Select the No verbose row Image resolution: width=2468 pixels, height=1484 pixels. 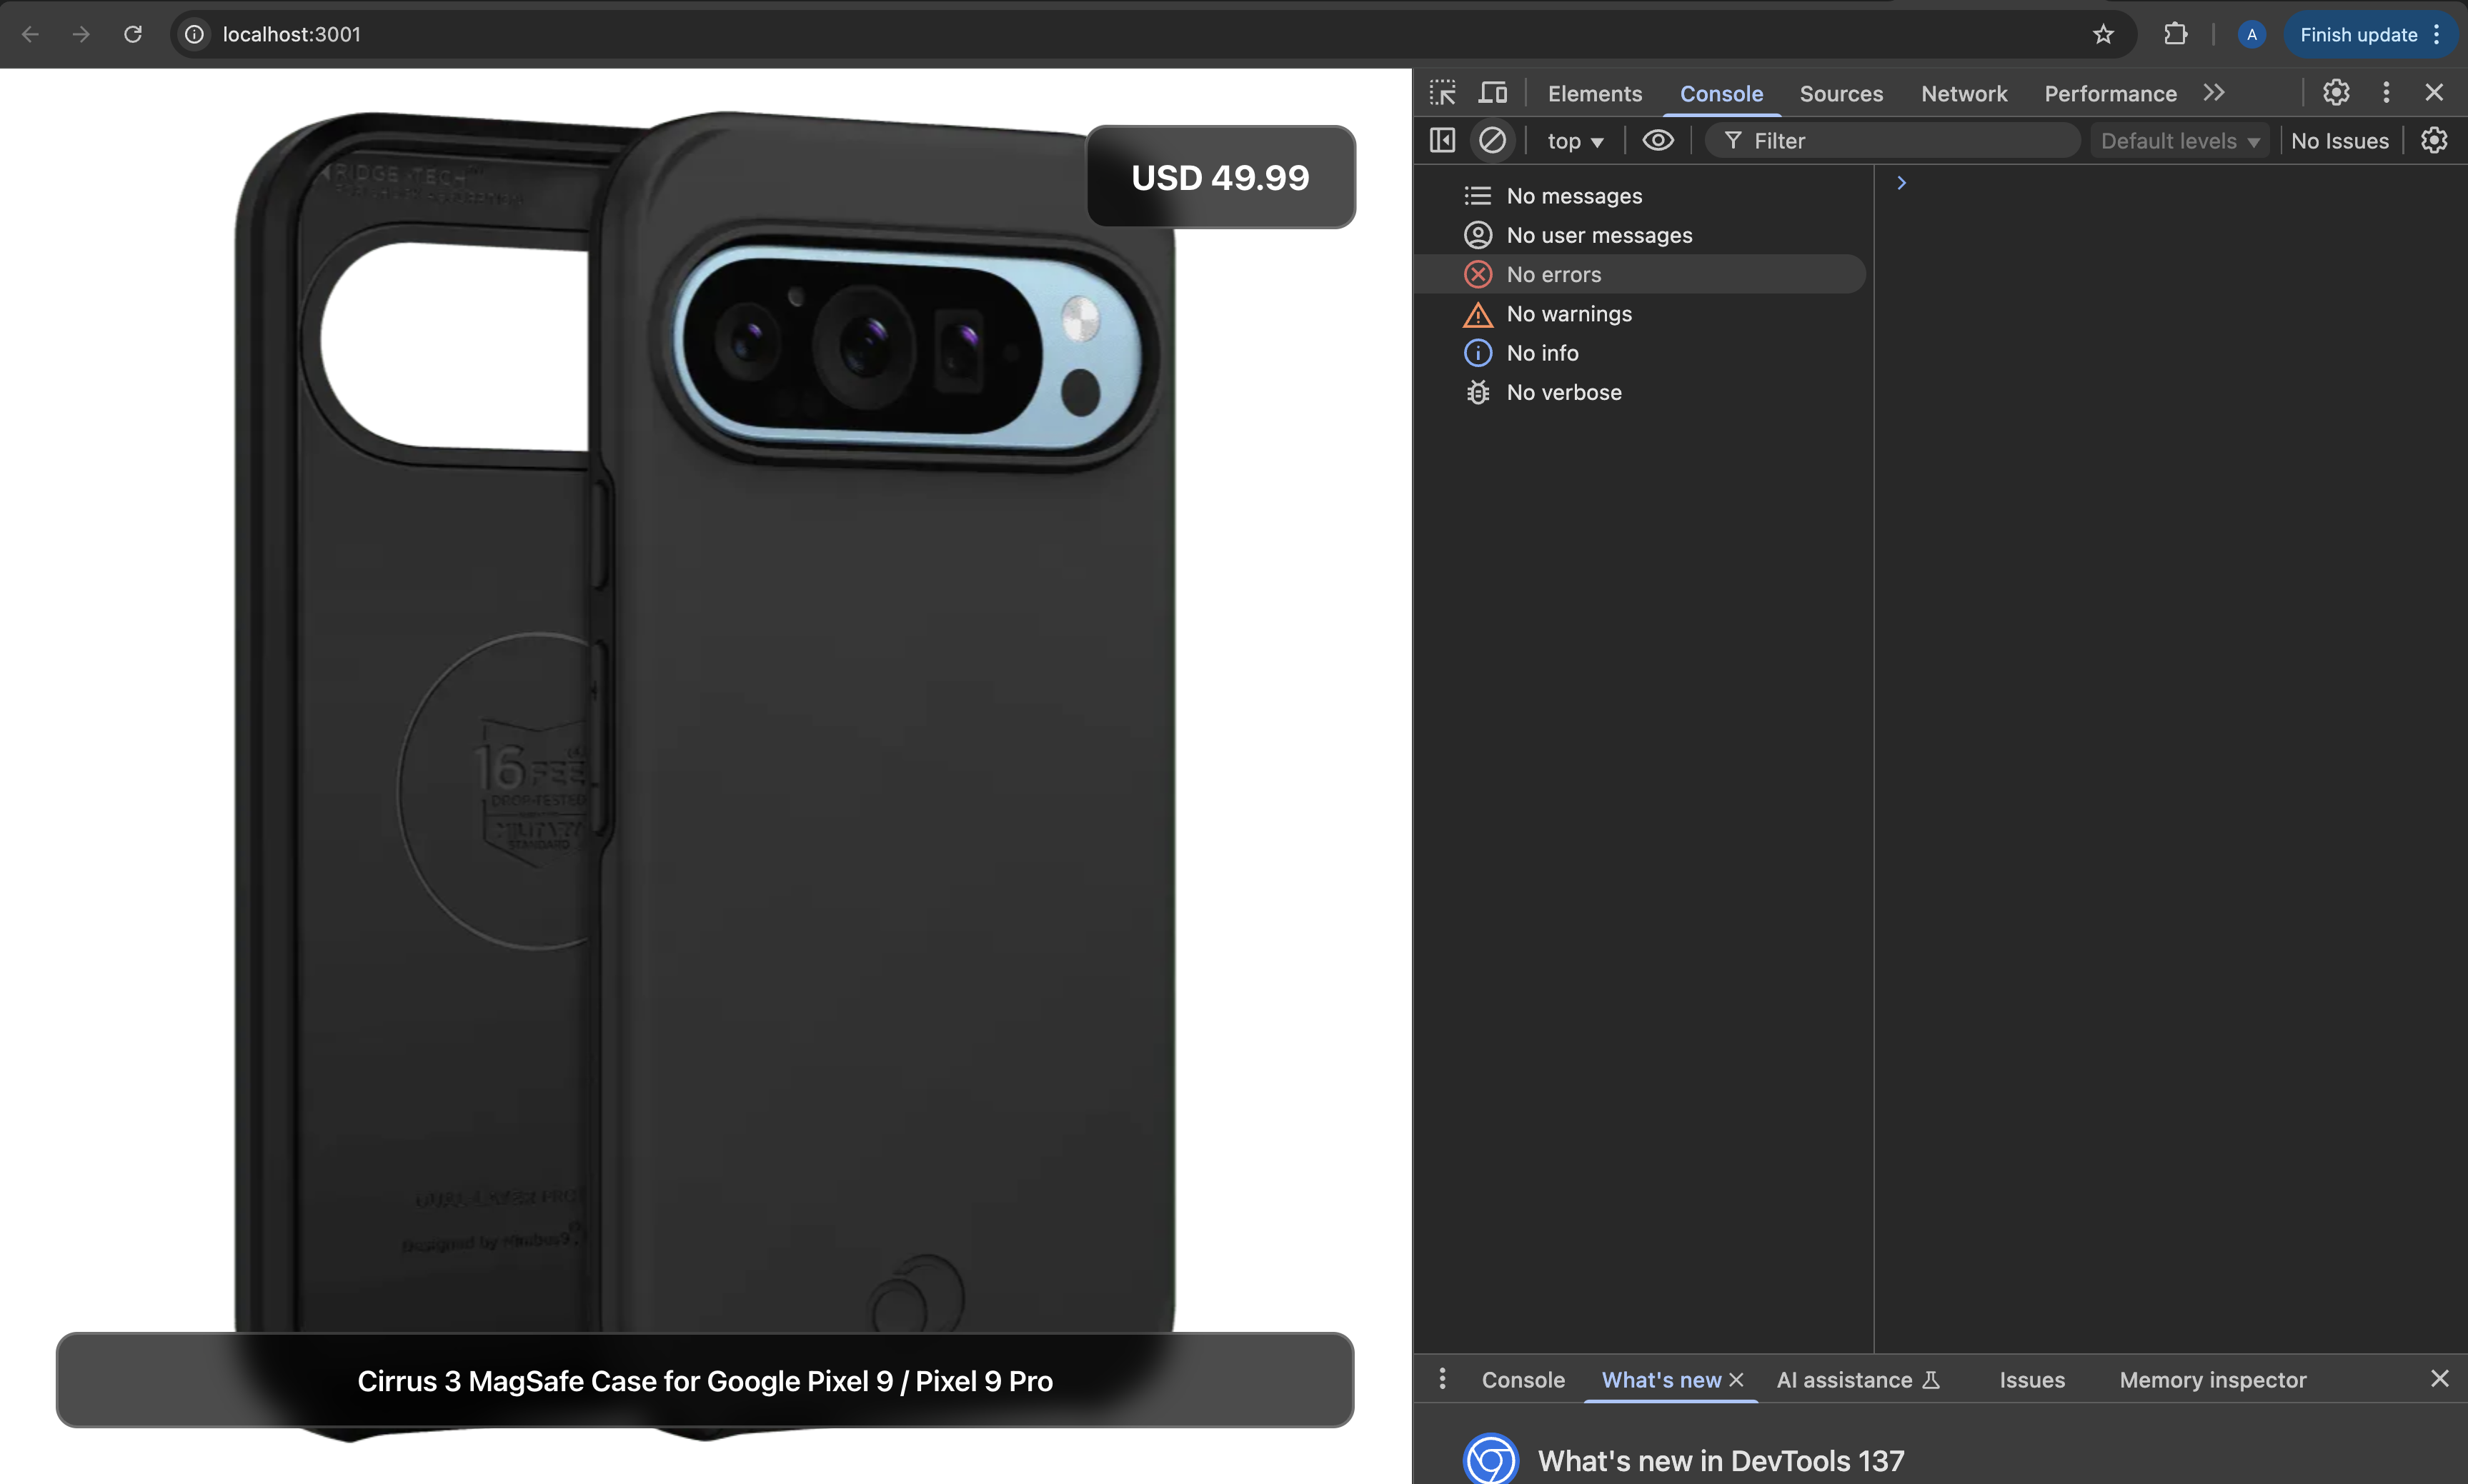point(1641,392)
